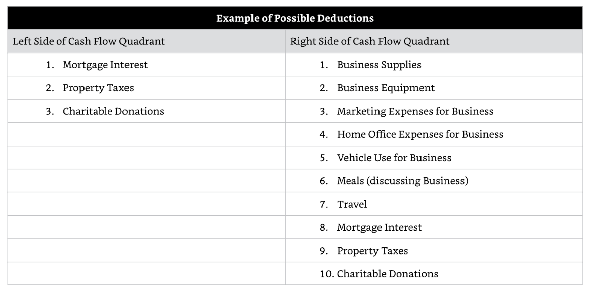The width and height of the screenshot is (590, 291).
Task: Click the empty left cell beside "Travel"
Action: coord(146,204)
